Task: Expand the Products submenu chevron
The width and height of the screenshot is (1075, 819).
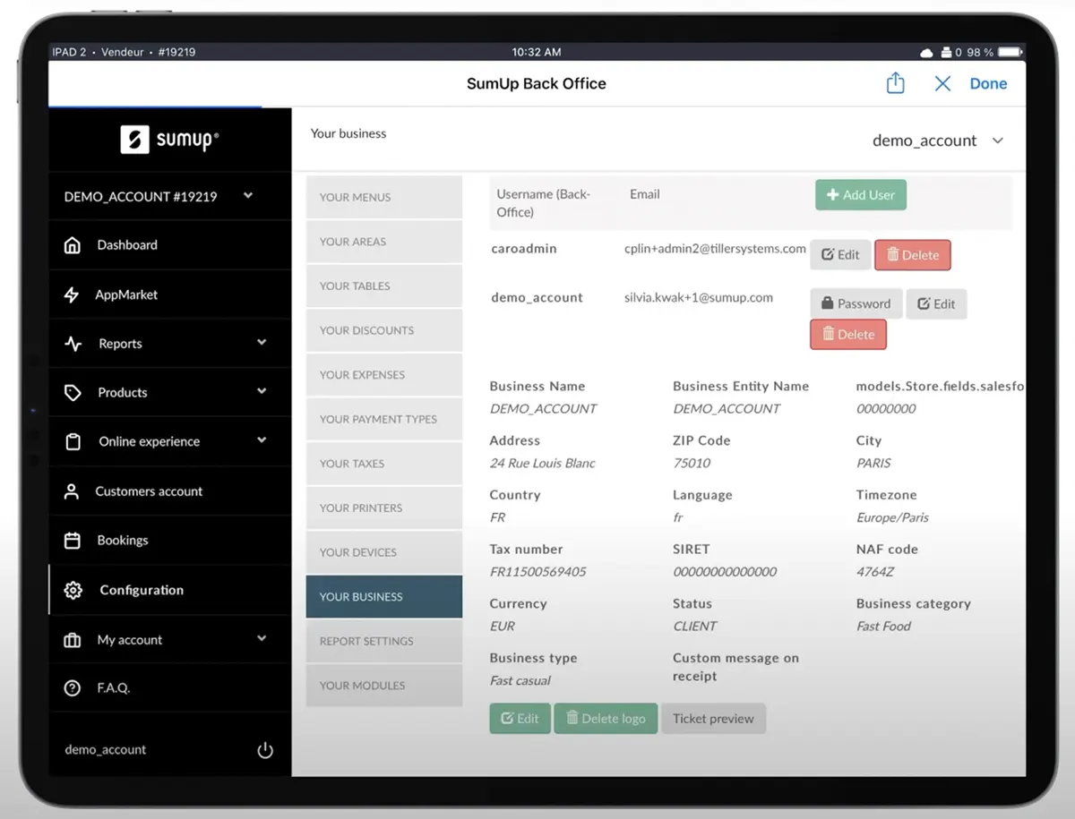Action: (x=262, y=392)
